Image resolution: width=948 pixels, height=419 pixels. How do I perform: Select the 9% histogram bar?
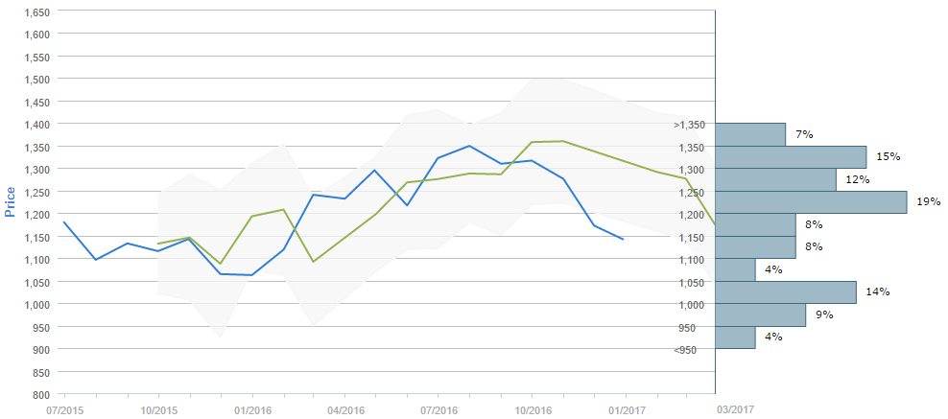pos(760,314)
